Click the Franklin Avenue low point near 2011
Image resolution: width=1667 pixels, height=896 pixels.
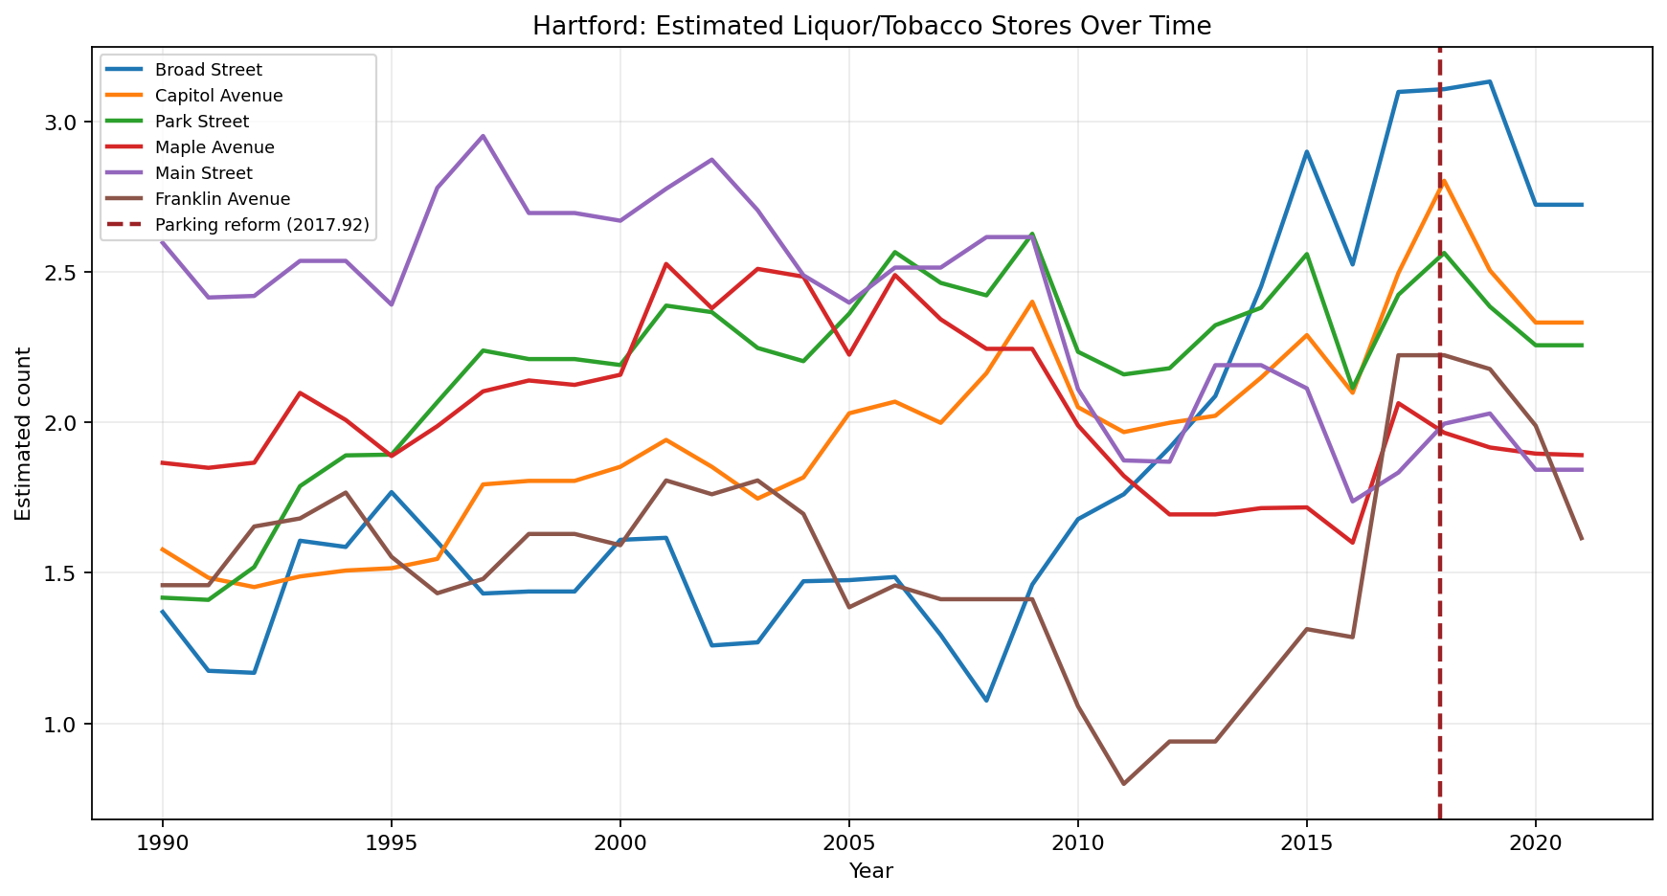[x=1122, y=783]
